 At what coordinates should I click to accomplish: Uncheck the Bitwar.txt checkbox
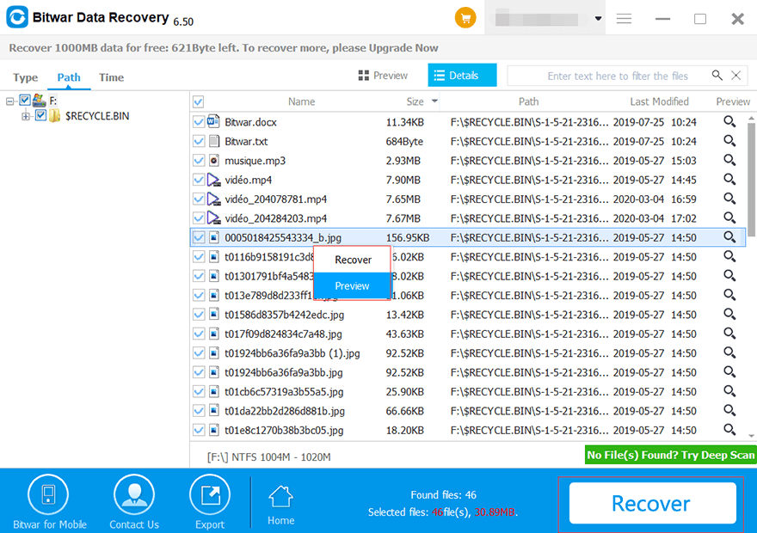pyautogui.click(x=199, y=141)
